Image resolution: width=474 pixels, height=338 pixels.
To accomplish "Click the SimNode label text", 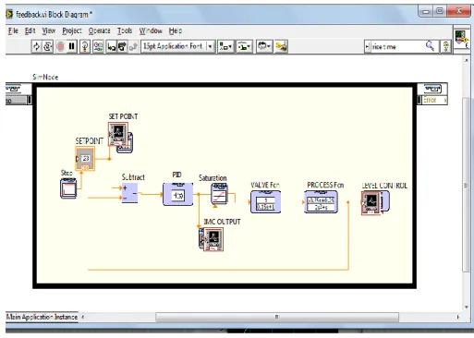I will pos(45,77).
